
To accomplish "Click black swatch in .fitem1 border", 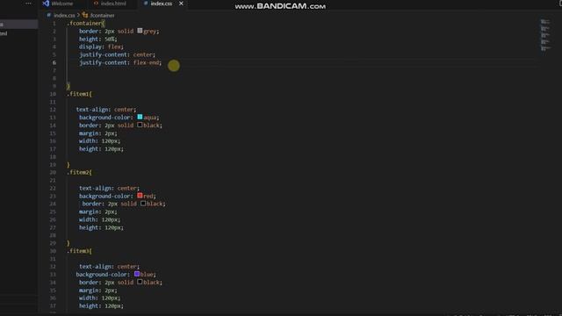I will coord(140,125).
